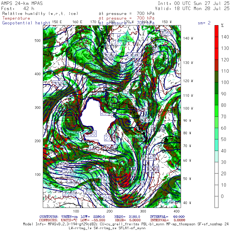Click the "UNITS=m" contour units text
The width and height of the screenshot is (231, 231).
click(69, 217)
